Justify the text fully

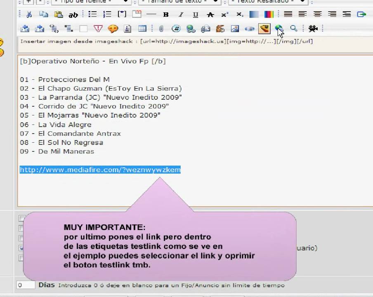pos(288,14)
